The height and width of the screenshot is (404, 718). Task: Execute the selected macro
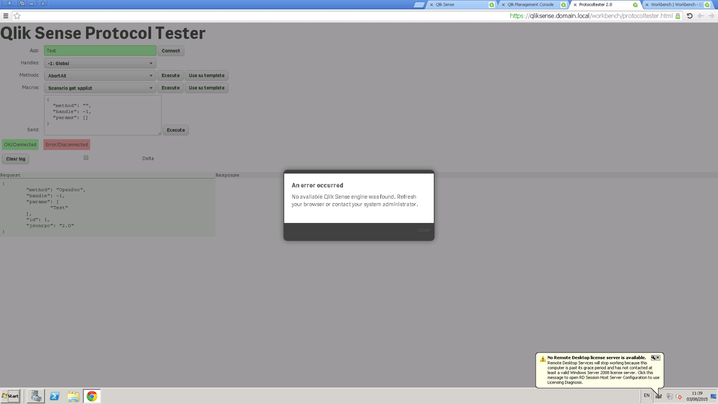[x=170, y=88]
